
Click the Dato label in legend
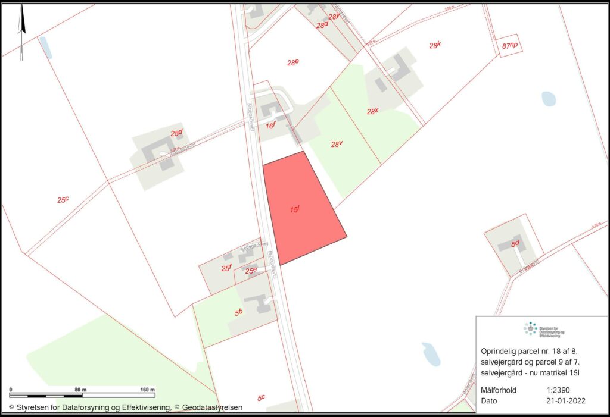(x=488, y=401)
